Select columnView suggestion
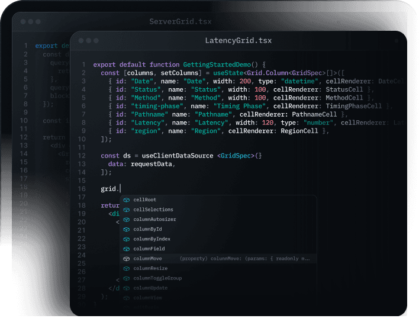419x328 pixels. [x=218, y=298]
